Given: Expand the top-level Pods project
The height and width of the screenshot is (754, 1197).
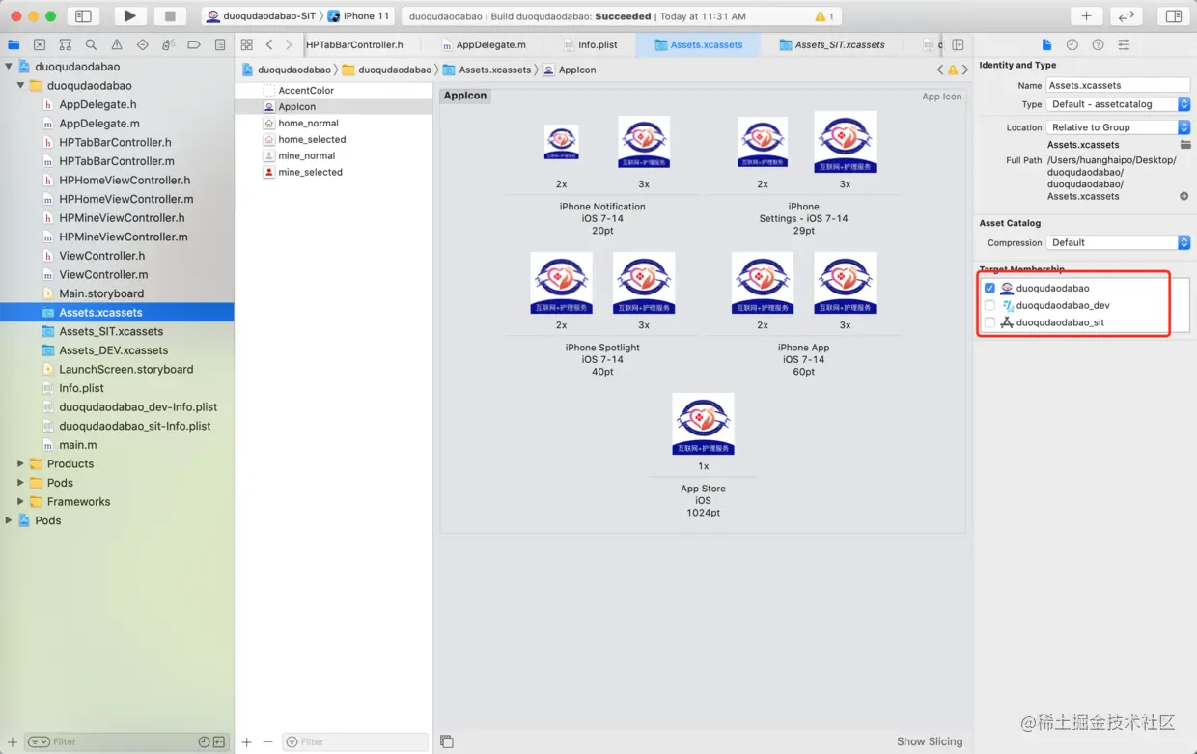Looking at the screenshot, I should pos(9,520).
